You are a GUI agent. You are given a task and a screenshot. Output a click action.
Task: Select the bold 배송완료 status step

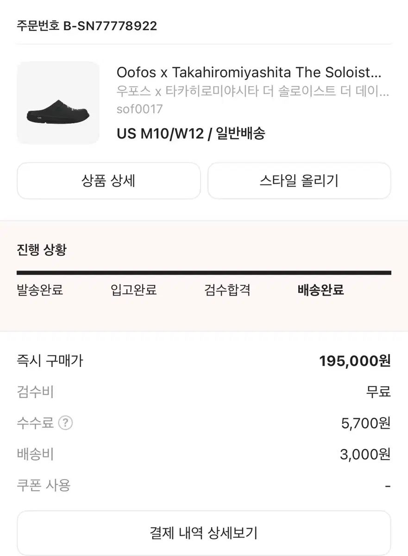click(320, 291)
